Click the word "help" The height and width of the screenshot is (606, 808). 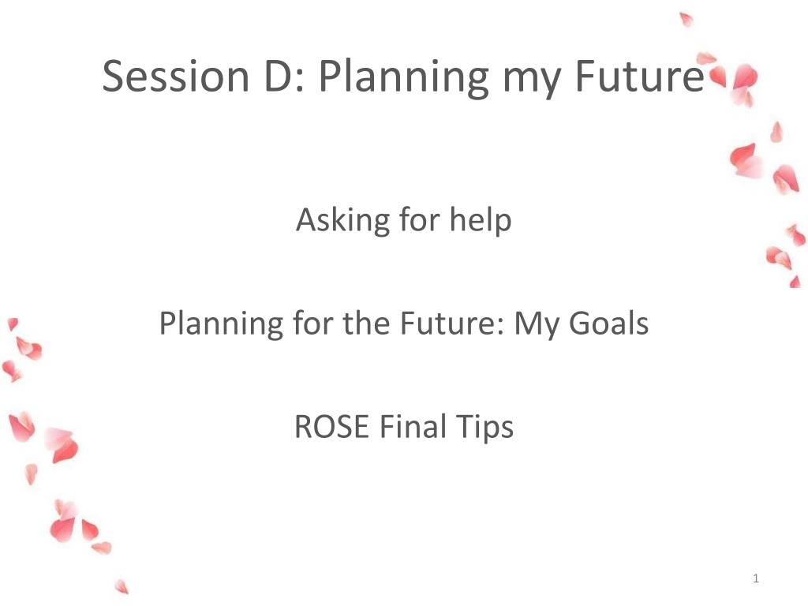pos(481,221)
